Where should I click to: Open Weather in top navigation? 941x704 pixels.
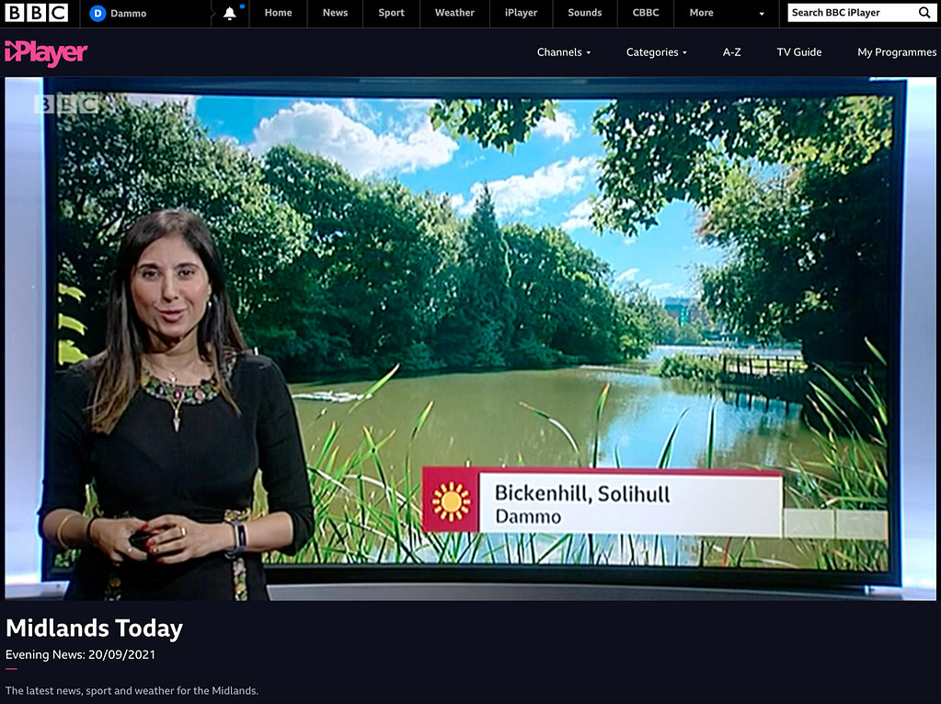(x=454, y=13)
